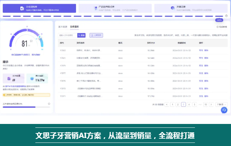Preview file in row 17581
The height and width of the screenshot is (146, 231).
tap(201, 58)
